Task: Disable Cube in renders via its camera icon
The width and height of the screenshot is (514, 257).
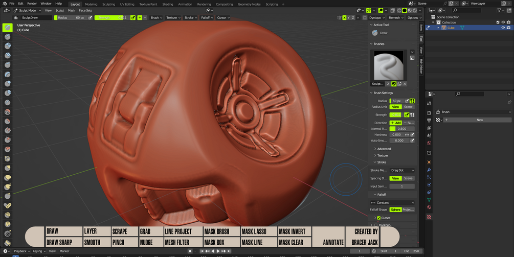Action: (508, 28)
